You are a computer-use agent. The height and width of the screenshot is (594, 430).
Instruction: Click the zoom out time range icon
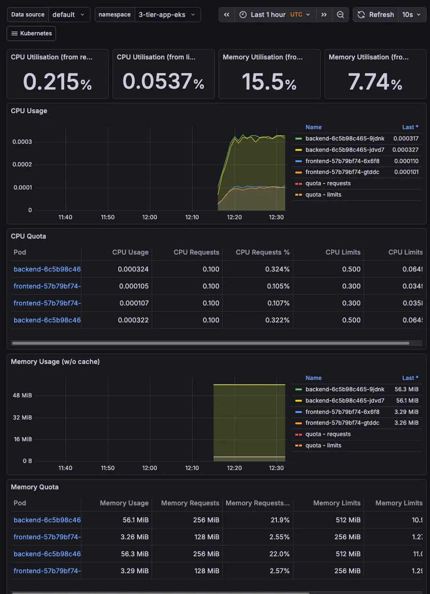coord(341,15)
